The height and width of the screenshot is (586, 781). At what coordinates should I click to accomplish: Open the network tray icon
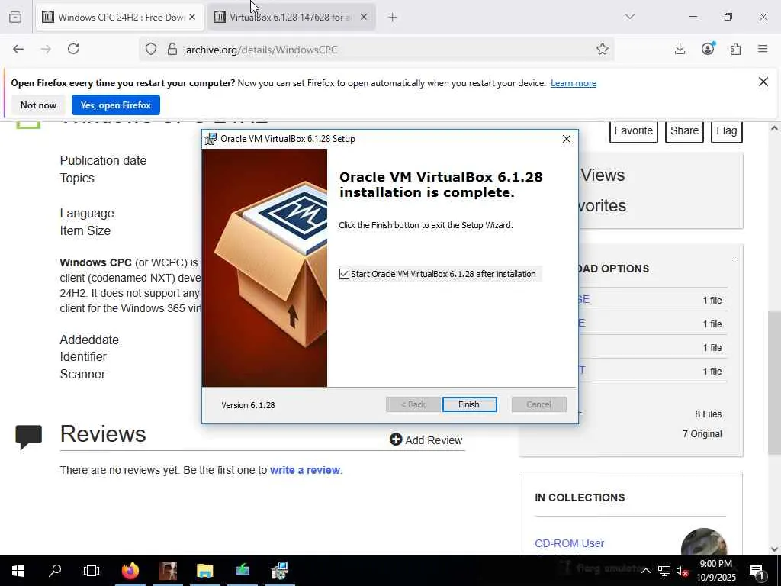point(664,571)
